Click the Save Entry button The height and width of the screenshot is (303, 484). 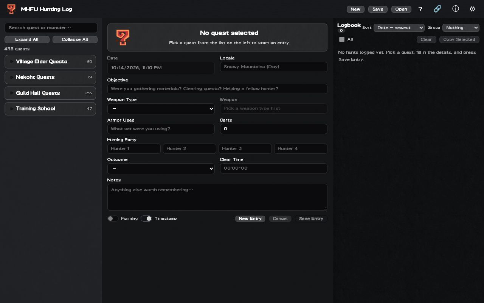[311, 219]
